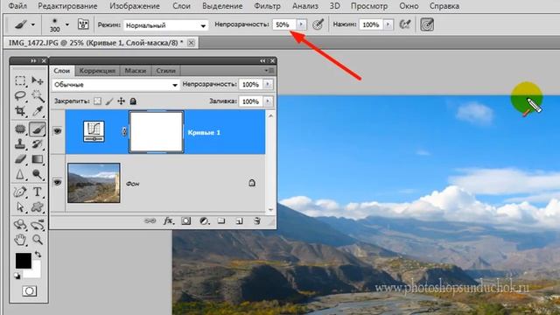Select the Spot Healing Brush tool
The image size is (560, 315).
pos(20,129)
